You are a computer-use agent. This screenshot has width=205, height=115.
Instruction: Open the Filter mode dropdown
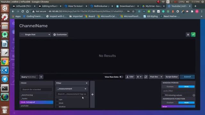72,83
